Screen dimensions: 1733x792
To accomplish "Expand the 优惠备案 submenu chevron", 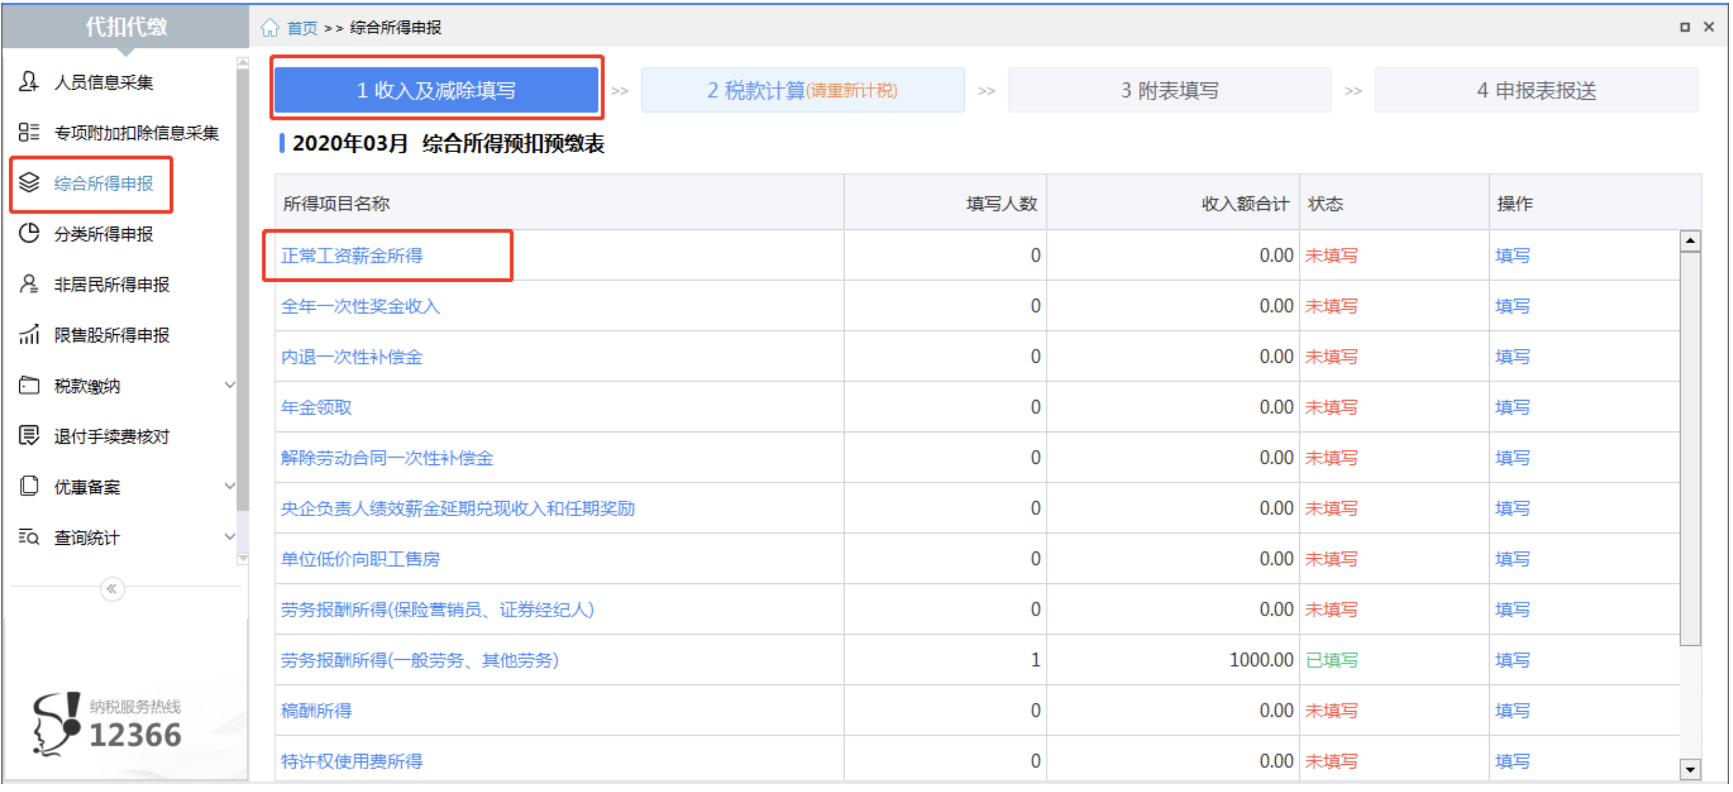I will 229,486.
